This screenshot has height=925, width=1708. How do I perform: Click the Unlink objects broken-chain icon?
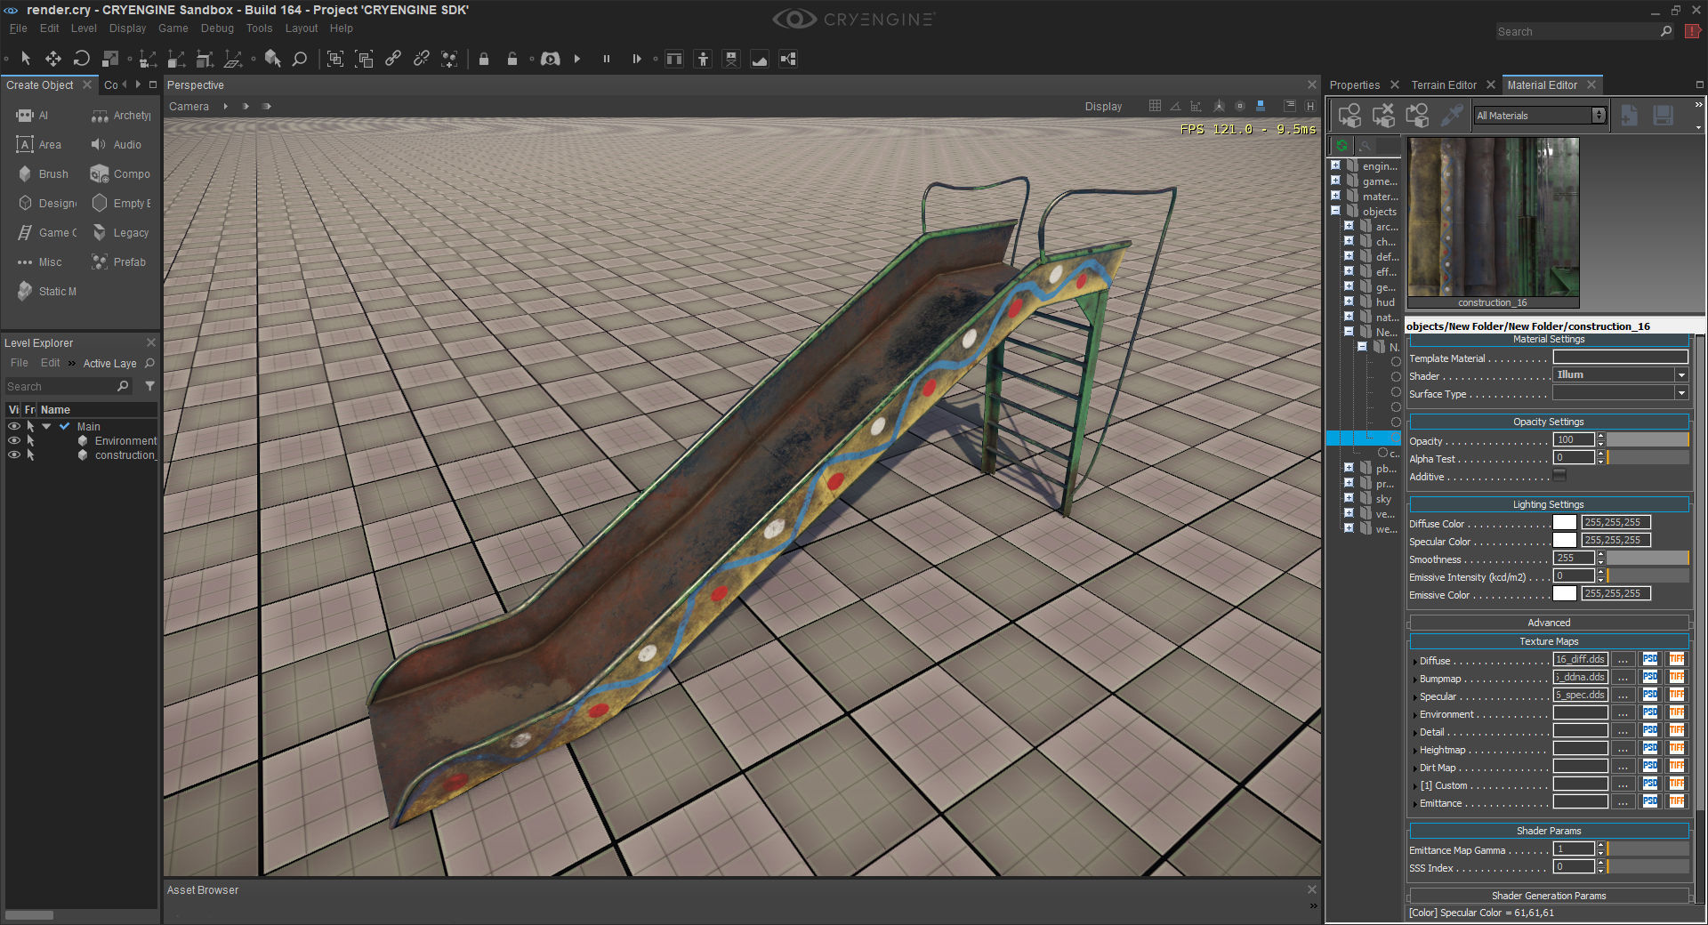point(422,59)
